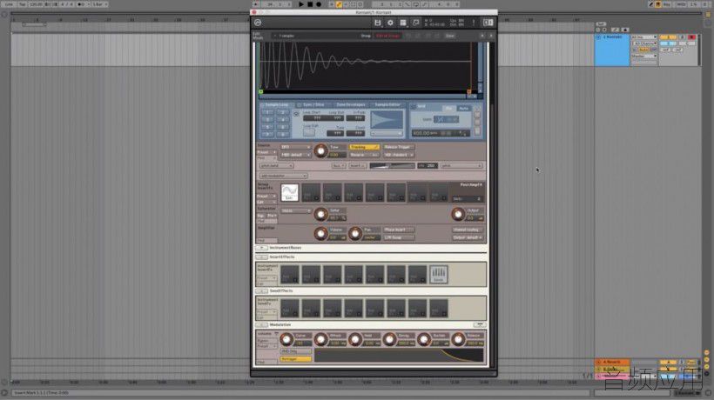
Task: Toggle the yellow Tracking button
Action: click(x=364, y=147)
